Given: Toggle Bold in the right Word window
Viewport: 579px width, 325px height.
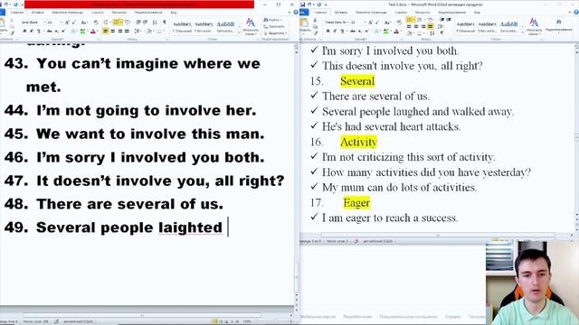Looking at the screenshot, I should [x=327, y=32].
